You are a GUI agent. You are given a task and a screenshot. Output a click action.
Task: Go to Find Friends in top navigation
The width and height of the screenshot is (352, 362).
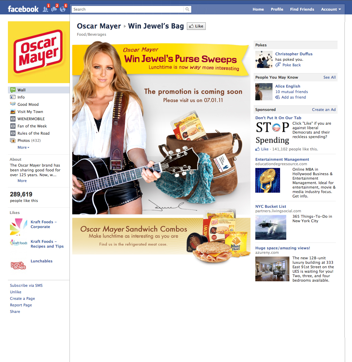pyautogui.click(x=302, y=9)
